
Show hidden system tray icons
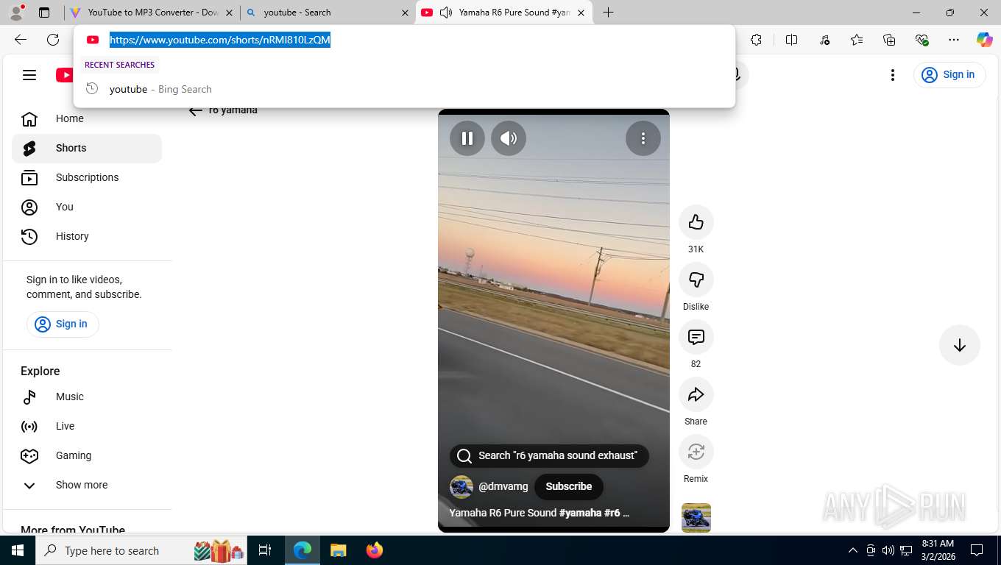click(x=853, y=550)
